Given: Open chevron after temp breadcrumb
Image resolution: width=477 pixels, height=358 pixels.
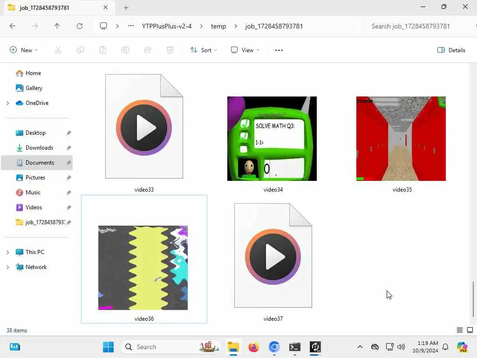Looking at the screenshot, I should click(x=236, y=26).
